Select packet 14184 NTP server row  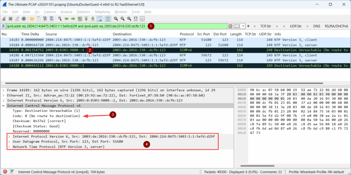coord(175,45)
